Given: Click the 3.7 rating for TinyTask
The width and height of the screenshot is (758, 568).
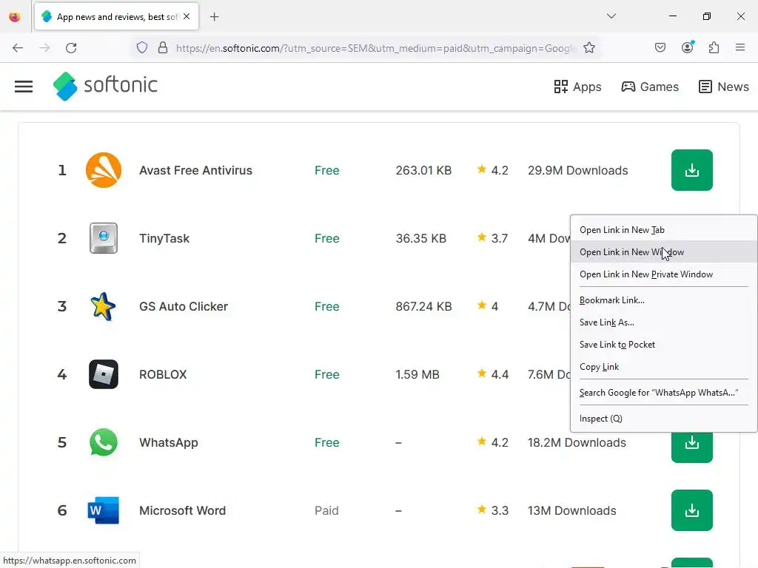Looking at the screenshot, I should click(500, 239).
